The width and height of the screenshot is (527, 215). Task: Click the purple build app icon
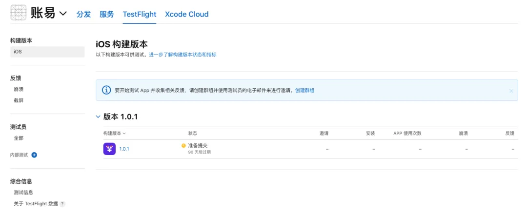109,149
